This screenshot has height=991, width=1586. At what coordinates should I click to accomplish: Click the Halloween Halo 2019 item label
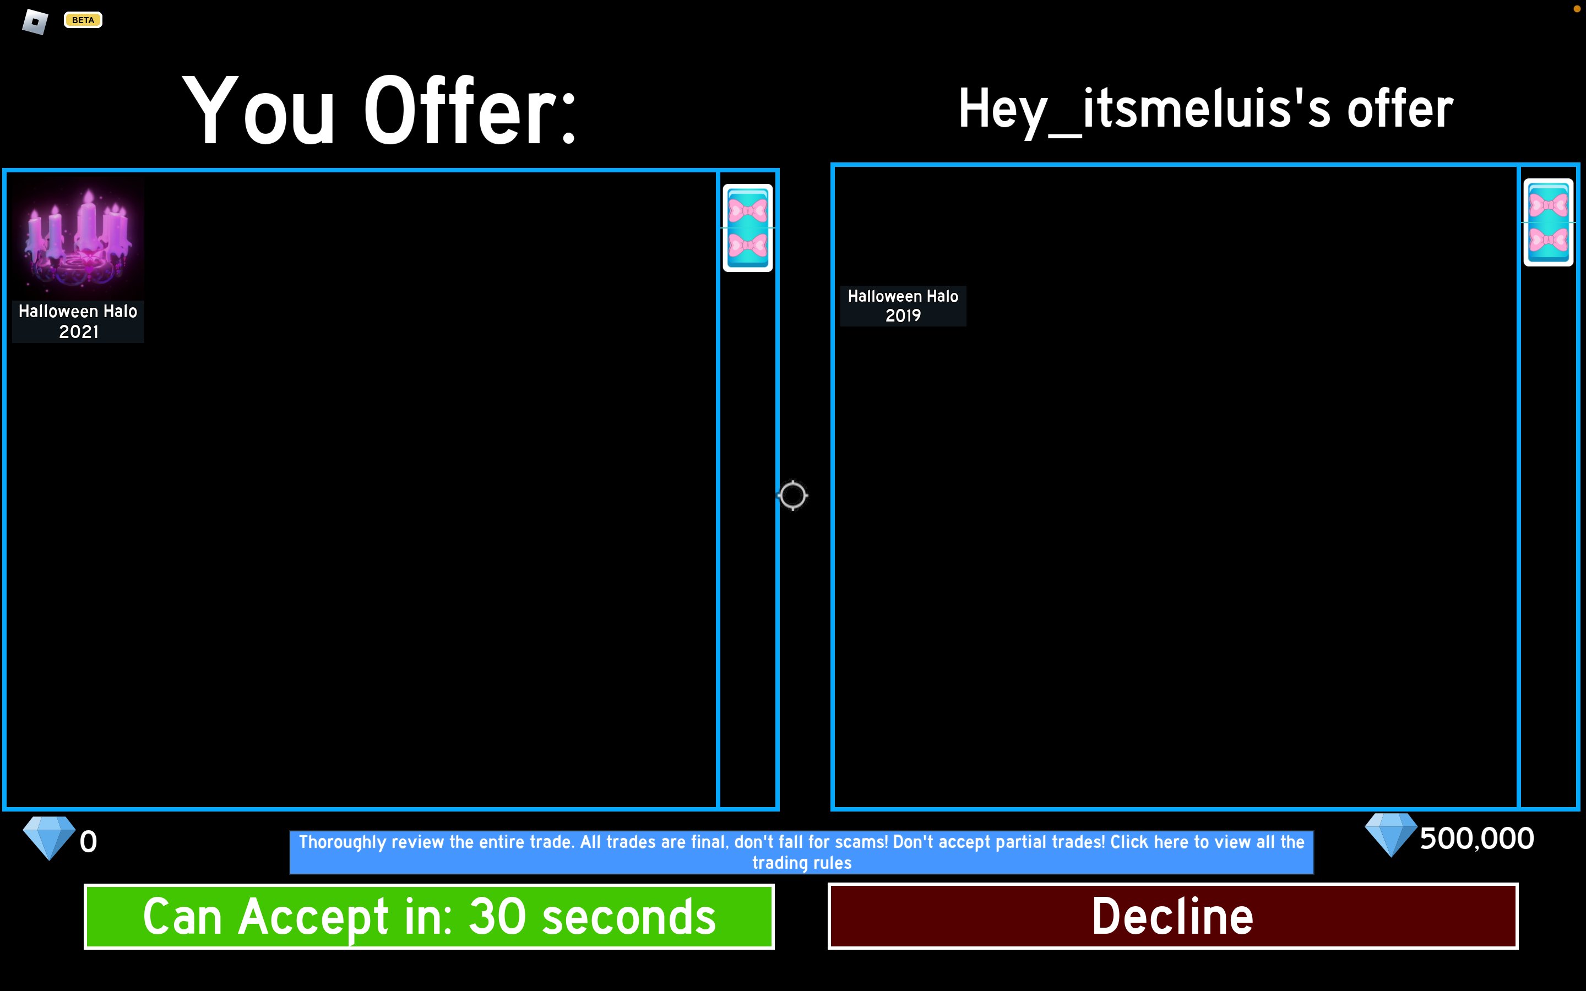point(902,306)
